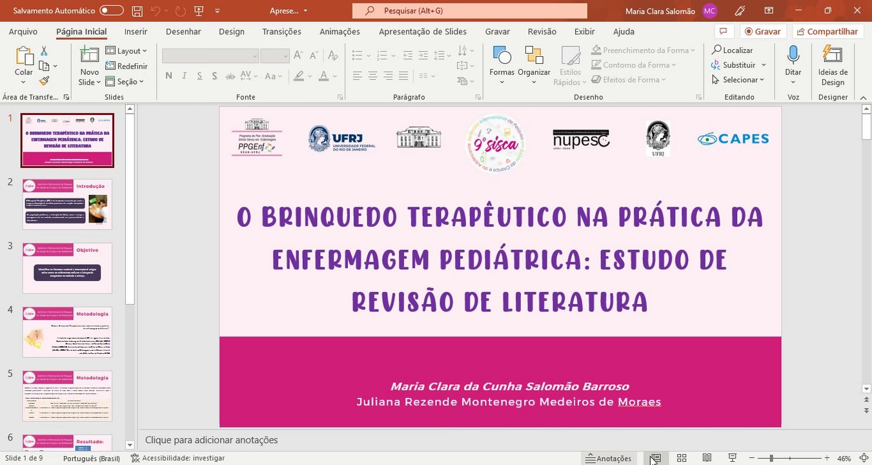872x465 pixels.
Task: Expand the Substituir dropdown arrow
Action: [764, 65]
